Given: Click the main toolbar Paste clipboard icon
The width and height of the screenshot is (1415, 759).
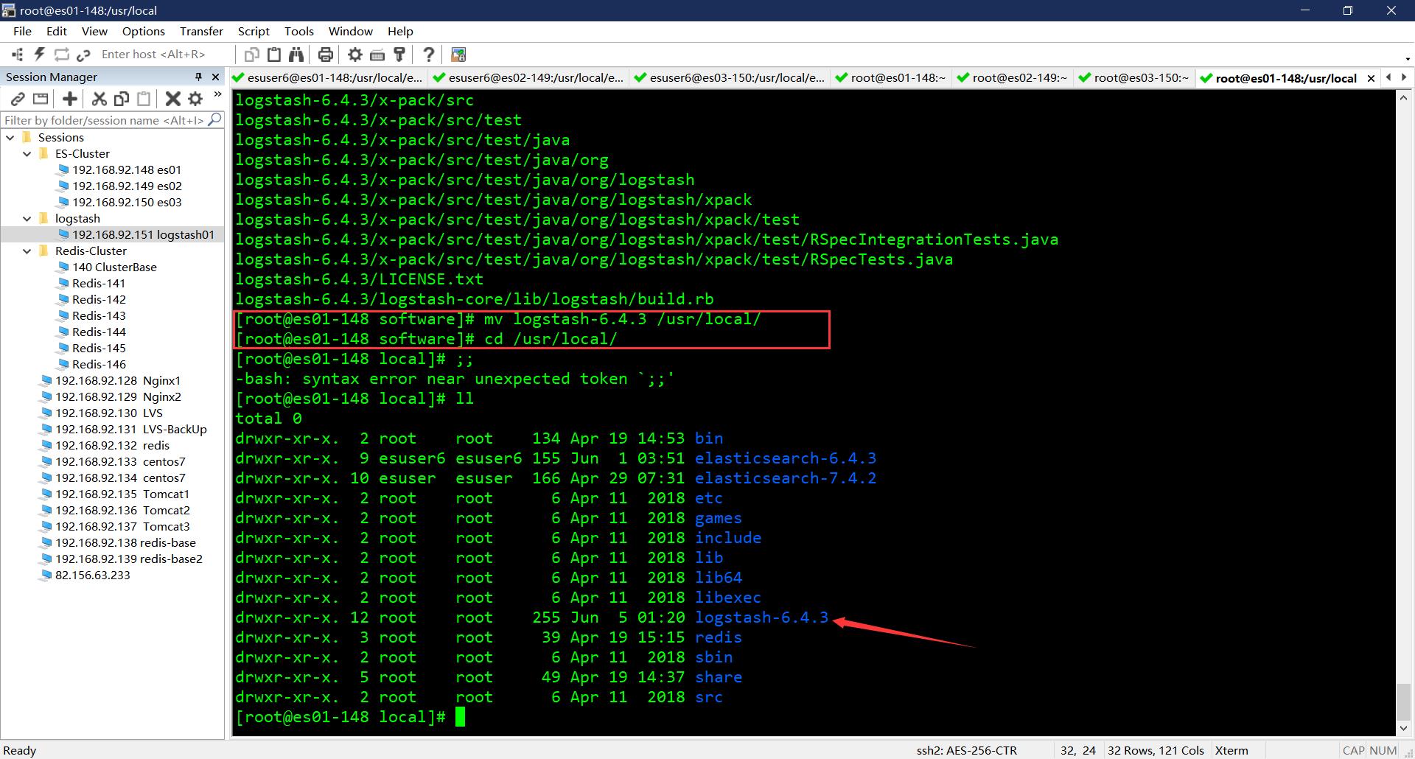Looking at the screenshot, I should (274, 55).
